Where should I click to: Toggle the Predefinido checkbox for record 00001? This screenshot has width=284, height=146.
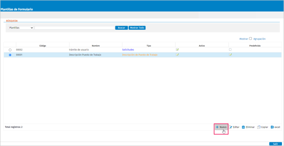coord(230,55)
